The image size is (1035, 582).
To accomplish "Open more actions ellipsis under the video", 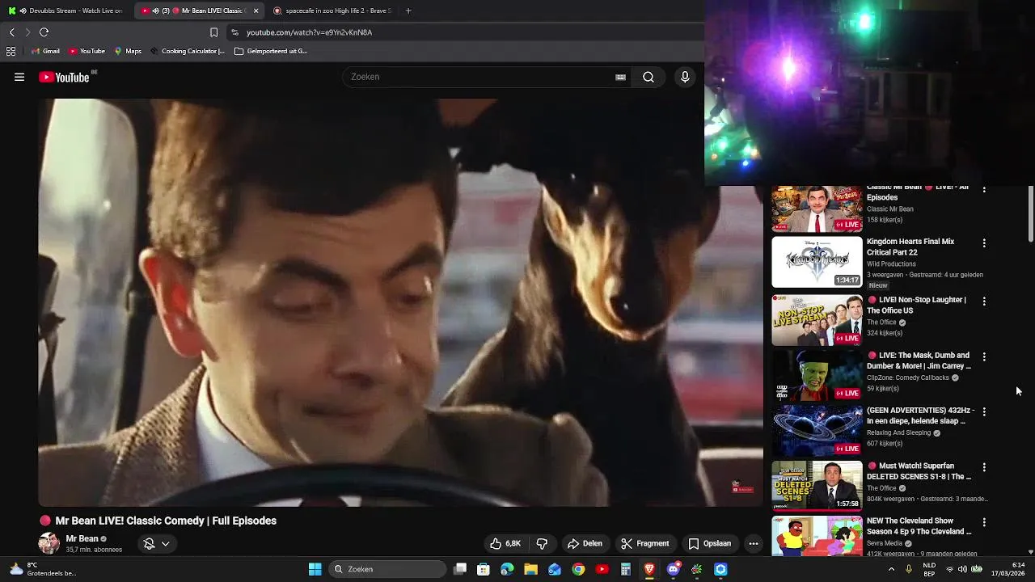I will pos(754,543).
